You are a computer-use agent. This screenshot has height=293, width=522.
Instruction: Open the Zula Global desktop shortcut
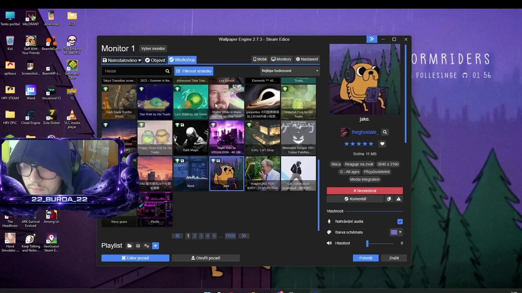tap(51, 117)
